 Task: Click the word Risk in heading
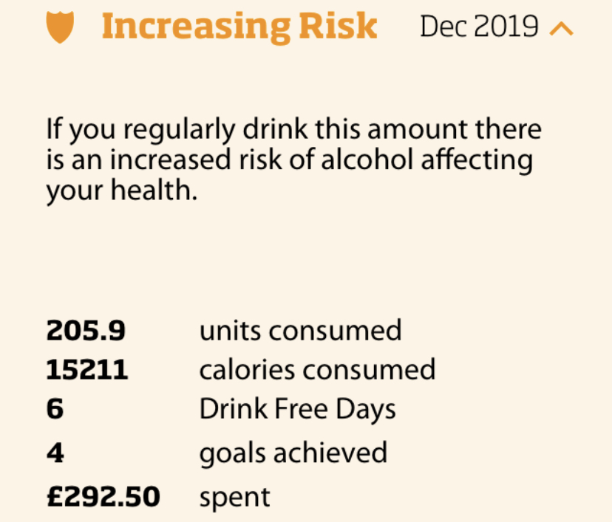(338, 26)
